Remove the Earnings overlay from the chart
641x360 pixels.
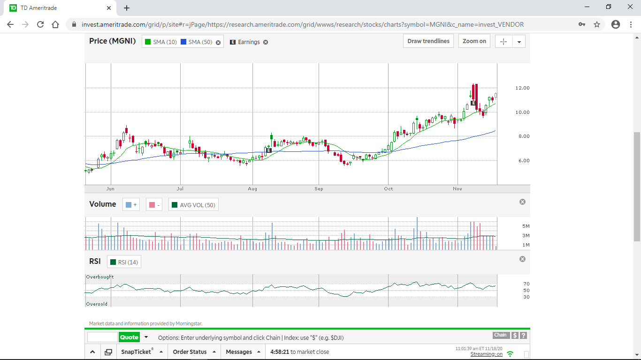point(266,42)
